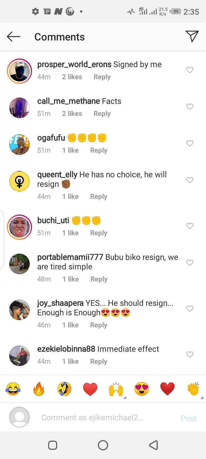Insert the clapping hands emoji
Viewport: 206px width, 459px height.
click(x=193, y=389)
